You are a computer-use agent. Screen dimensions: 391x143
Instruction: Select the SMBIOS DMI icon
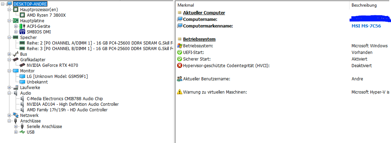pos(22,32)
